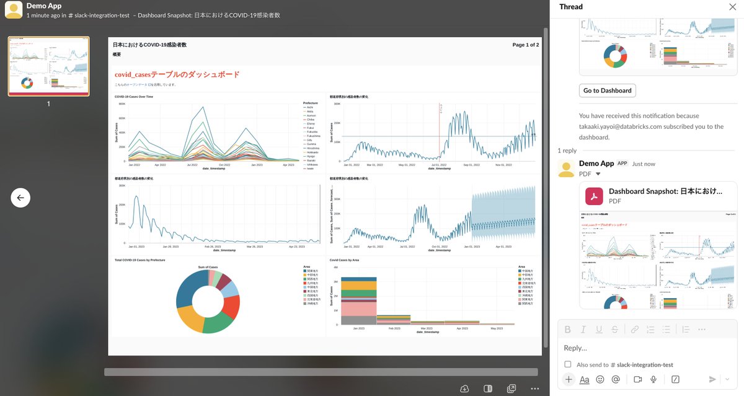Screen dimensions: 744x396
Task: Record an audio clip with the microphone icon
Action: (x=653, y=379)
